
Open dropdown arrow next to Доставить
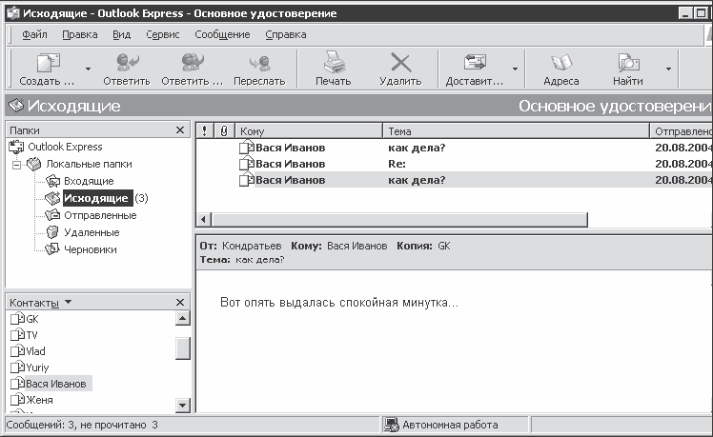[515, 70]
